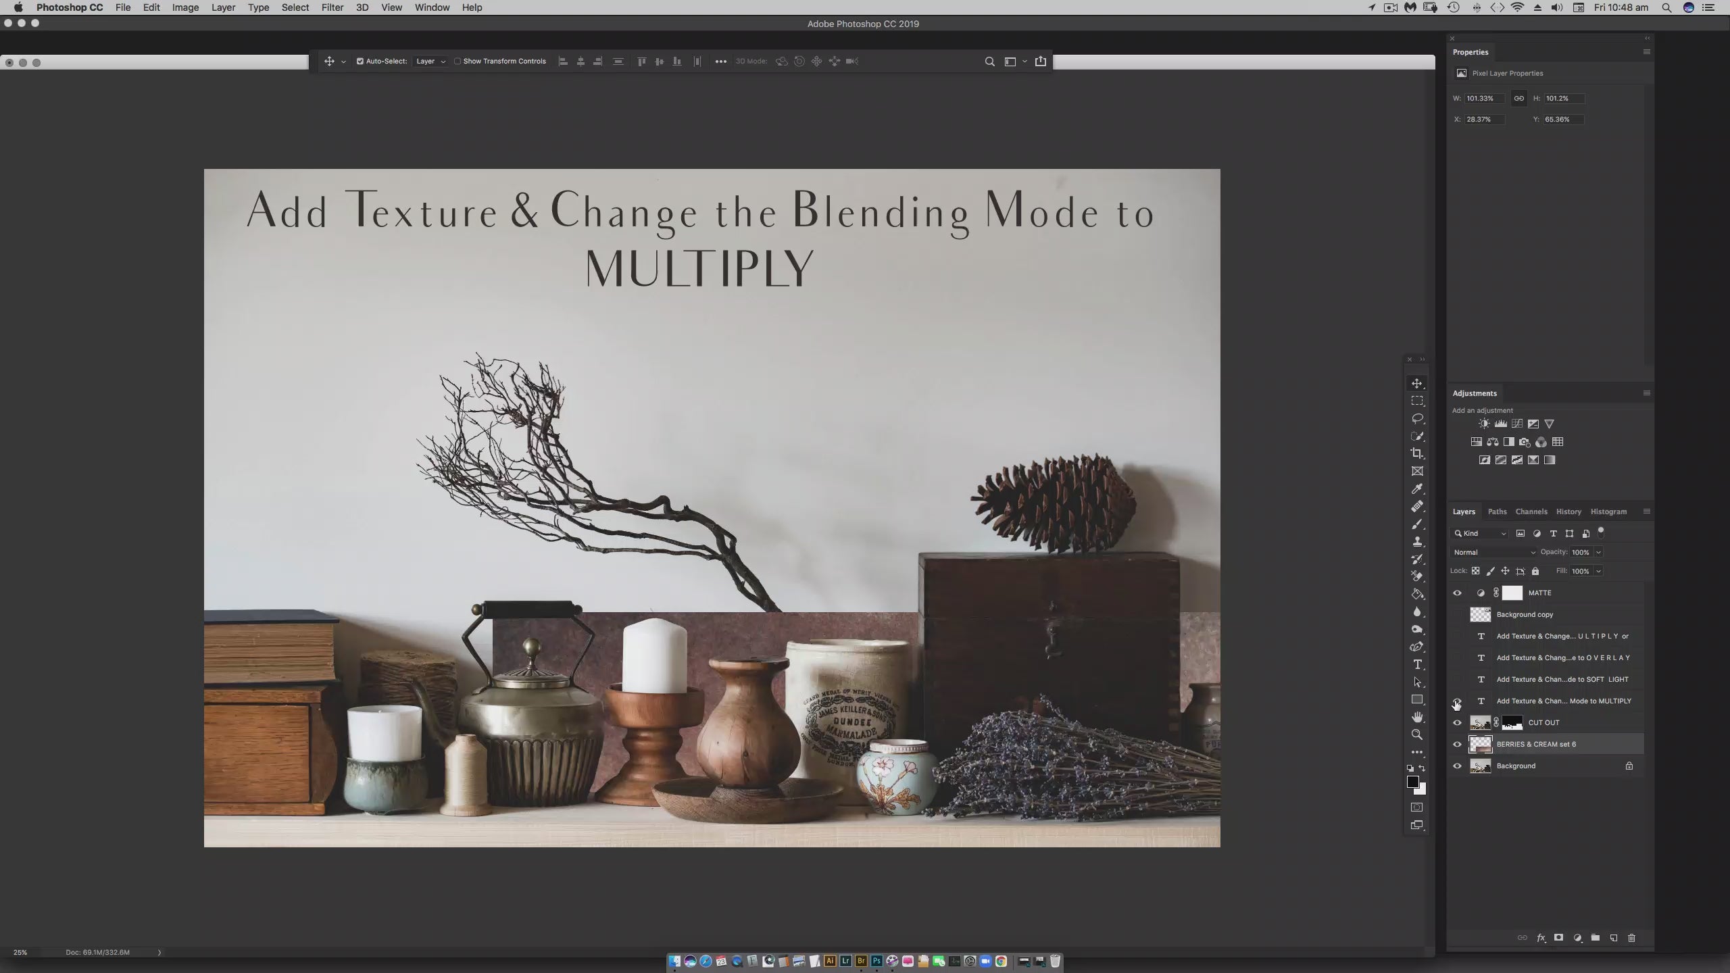Image resolution: width=1730 pixels, height=973 pixels.
Task: Select the Pen tool
Action: 1417,647
